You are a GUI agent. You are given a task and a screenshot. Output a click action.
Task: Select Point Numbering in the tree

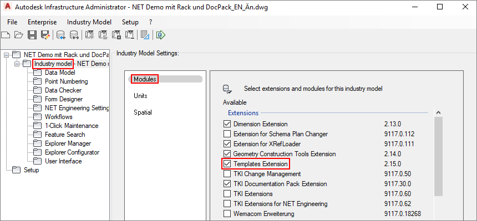(67, 81)
